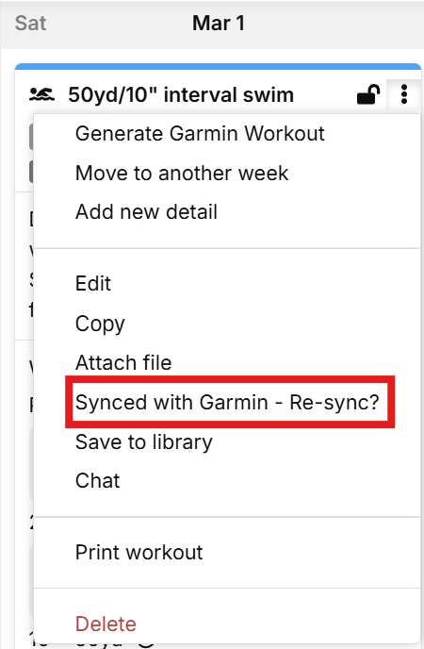This screenshot has width=424, height=649.
Task: Click the swimmer sport type icon
Action: click(41, 94)
